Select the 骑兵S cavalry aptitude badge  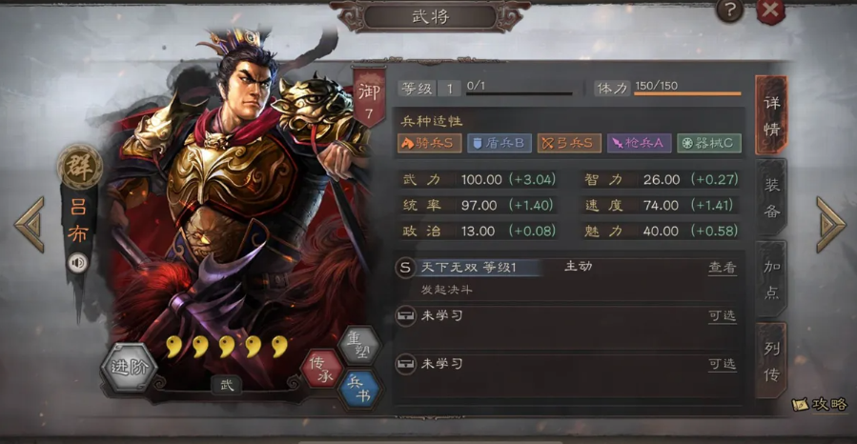tap(430, 143)
